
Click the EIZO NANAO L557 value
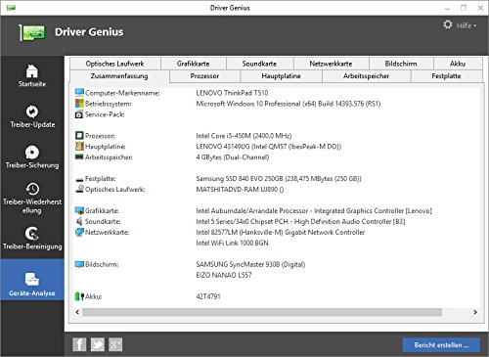click(224, 275)
